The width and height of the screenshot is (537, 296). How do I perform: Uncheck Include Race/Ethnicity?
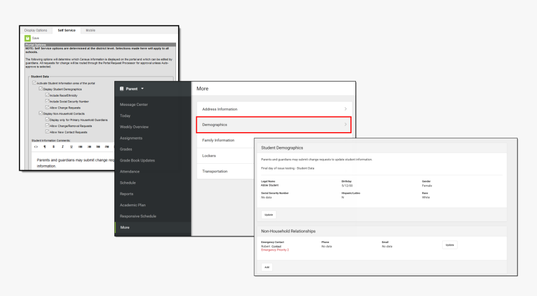pyautogui.click(x=47, y=95)
